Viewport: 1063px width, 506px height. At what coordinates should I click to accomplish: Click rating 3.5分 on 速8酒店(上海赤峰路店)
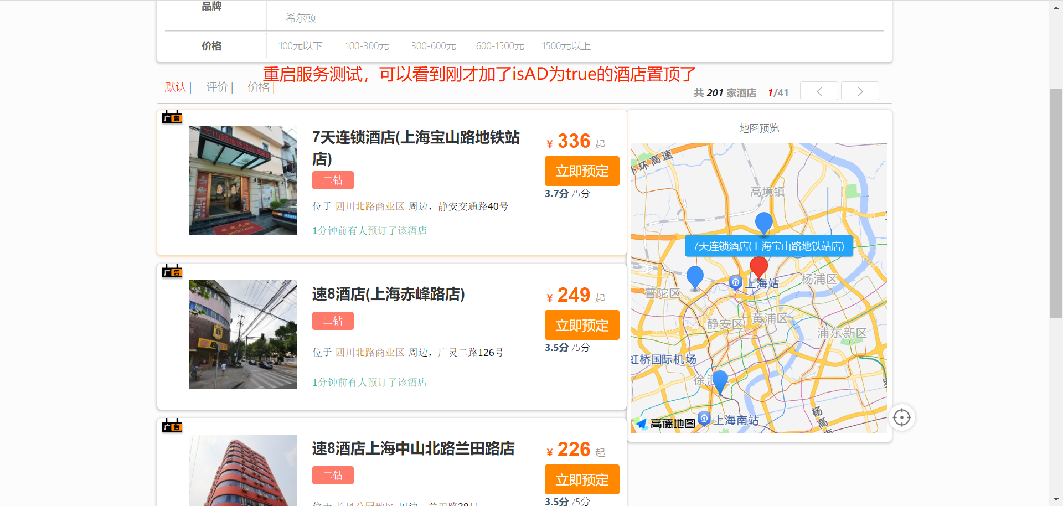567,348
